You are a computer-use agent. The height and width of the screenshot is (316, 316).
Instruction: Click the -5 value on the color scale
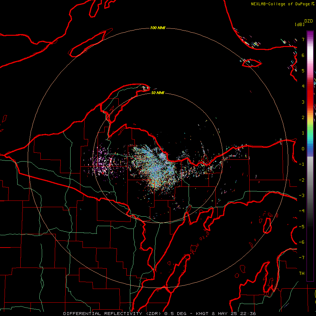point(302,227)
